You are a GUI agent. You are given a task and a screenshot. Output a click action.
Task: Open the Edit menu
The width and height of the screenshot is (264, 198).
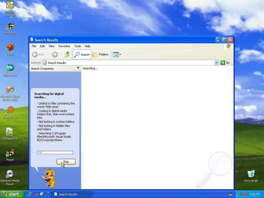[x=42, y=46]
